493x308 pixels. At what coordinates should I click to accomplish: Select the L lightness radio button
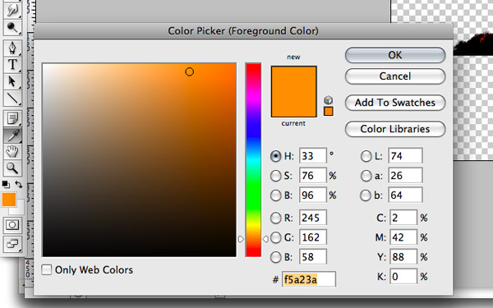pos(366,156)
